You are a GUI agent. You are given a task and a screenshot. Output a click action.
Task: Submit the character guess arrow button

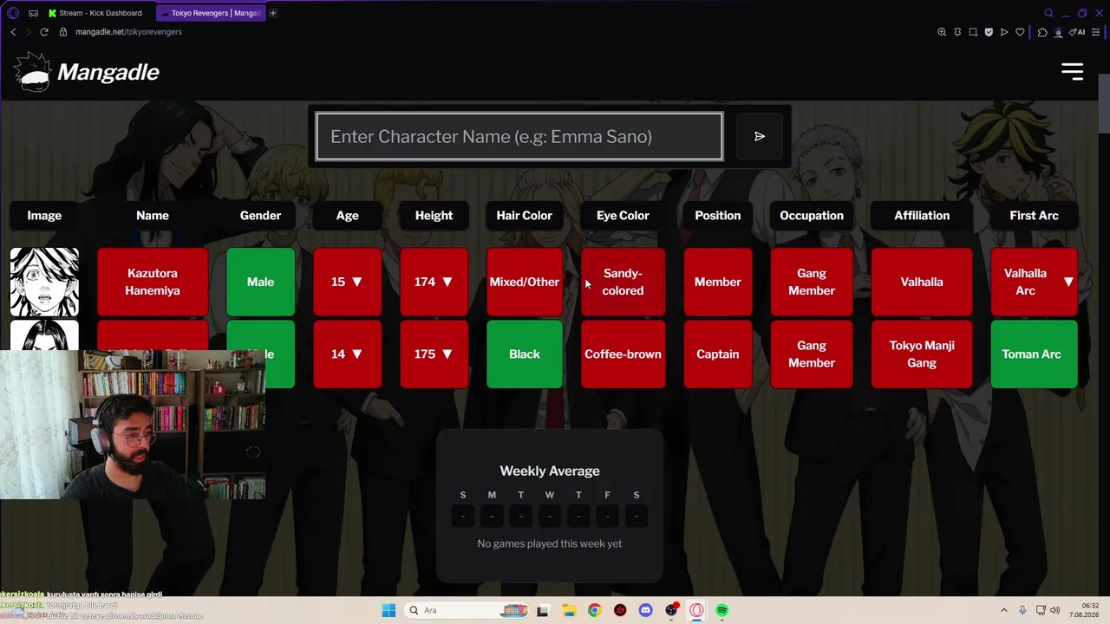760,136
